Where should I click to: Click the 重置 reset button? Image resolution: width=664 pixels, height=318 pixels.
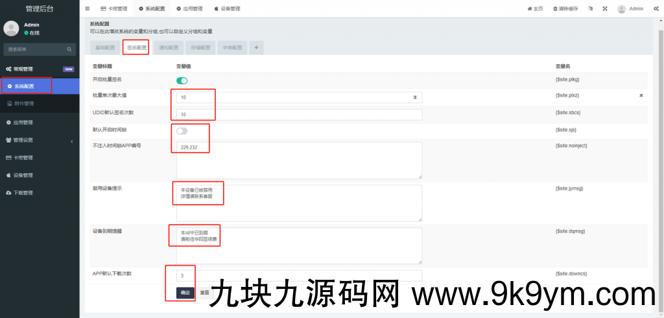tap(204, 293)
